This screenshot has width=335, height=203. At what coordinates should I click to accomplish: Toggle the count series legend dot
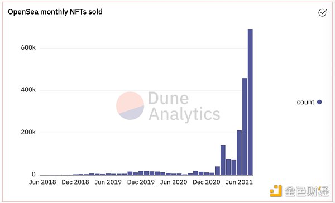point(319,102)
